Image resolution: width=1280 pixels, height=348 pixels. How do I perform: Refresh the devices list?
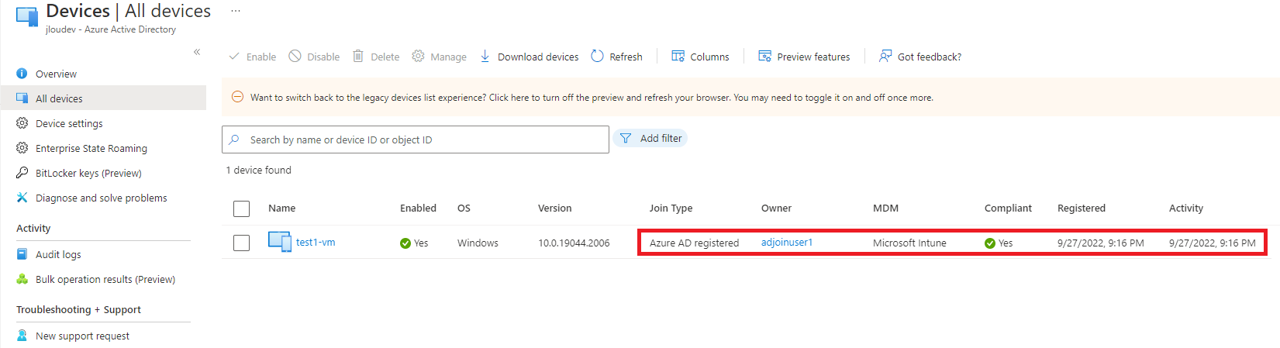tap(616, 57)
